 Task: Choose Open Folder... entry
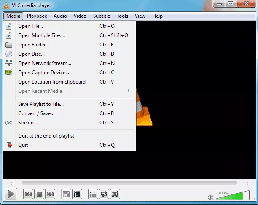[x=70, y=45]
